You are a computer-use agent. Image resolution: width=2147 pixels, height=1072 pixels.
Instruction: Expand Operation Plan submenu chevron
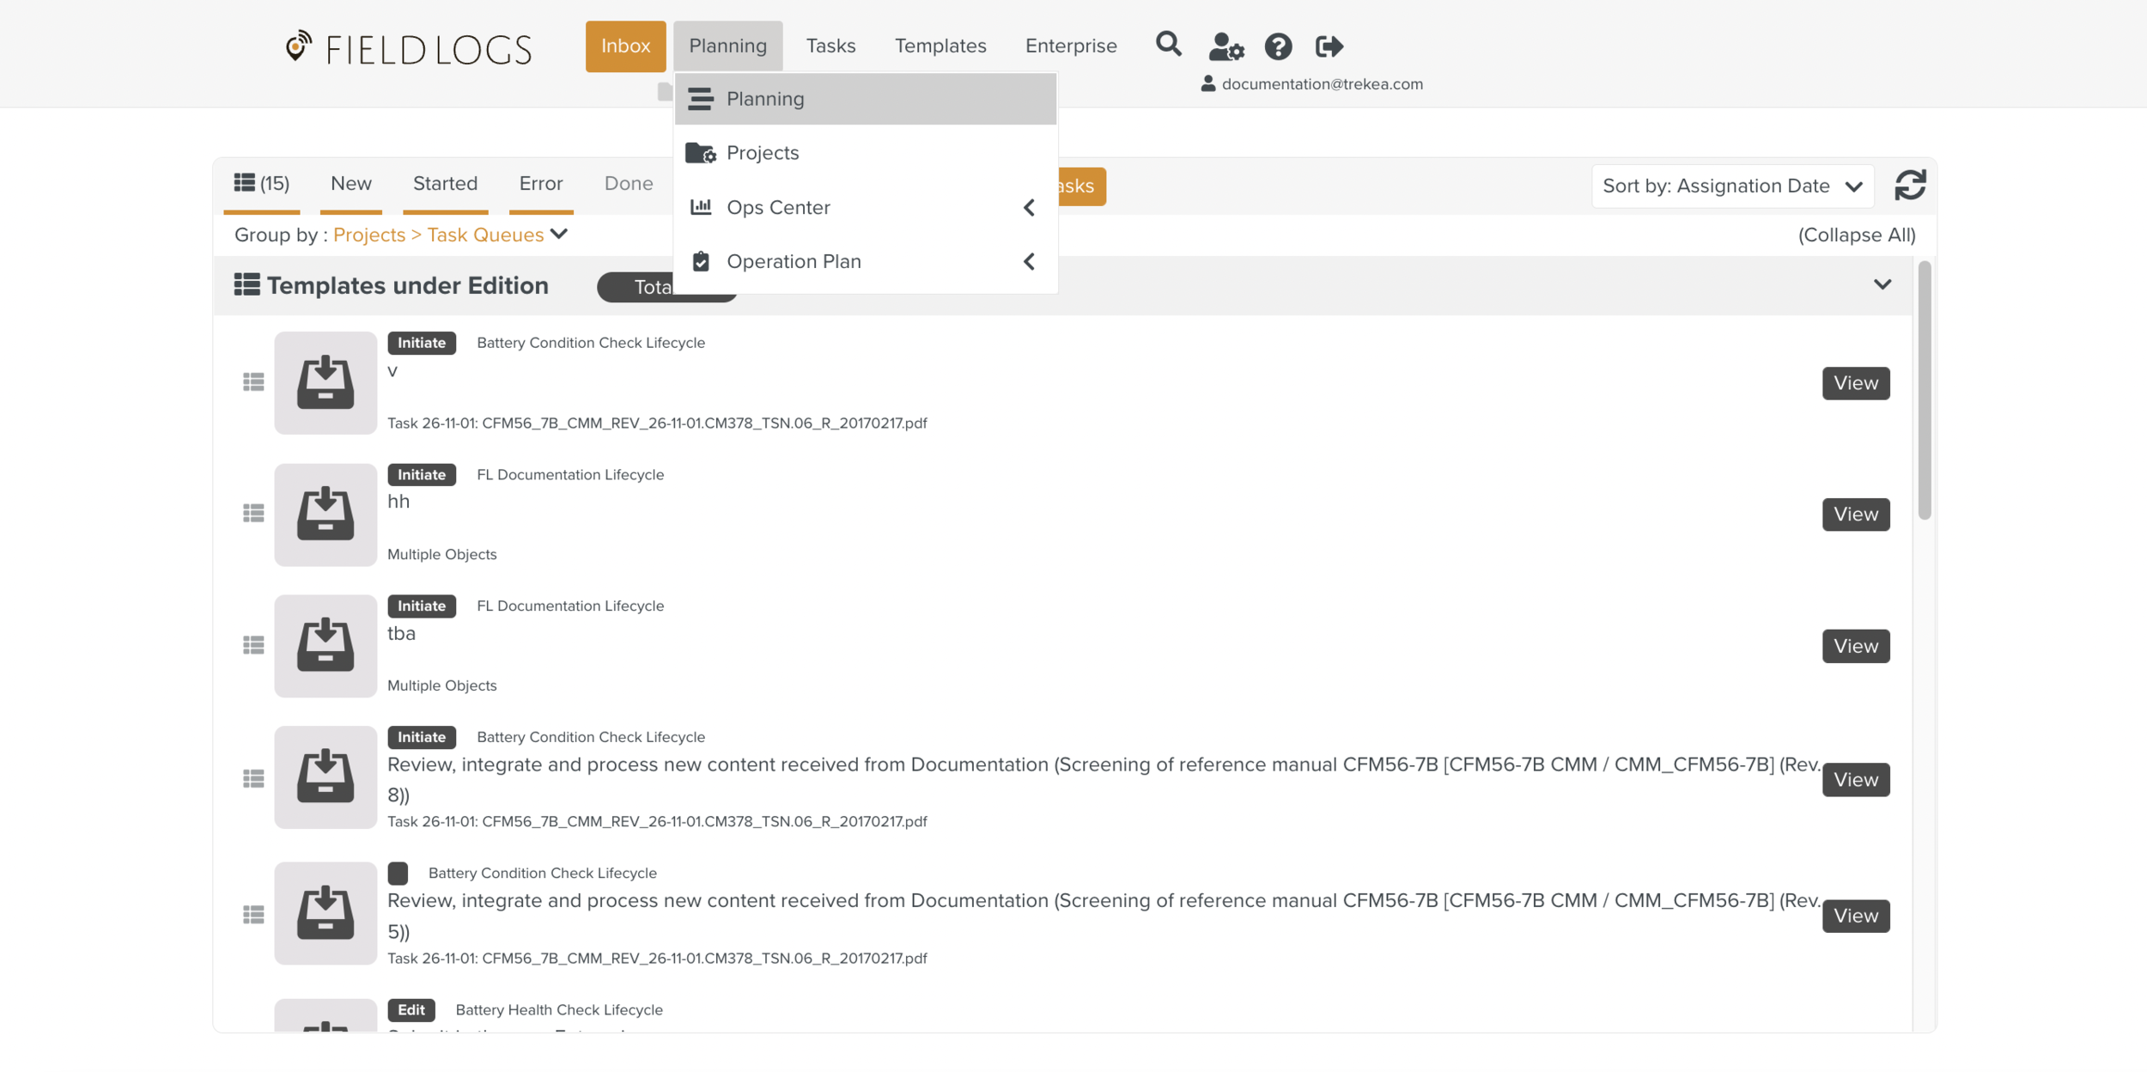pyautogui.click(x=1029, y=261)
